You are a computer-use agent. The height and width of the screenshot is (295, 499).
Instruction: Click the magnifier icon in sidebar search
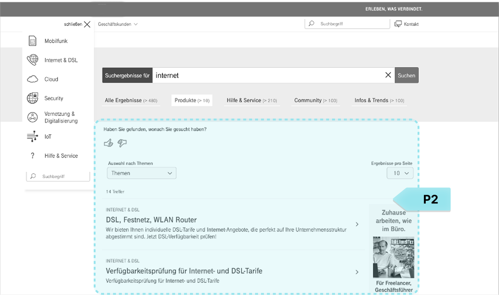tap(33, 176)
